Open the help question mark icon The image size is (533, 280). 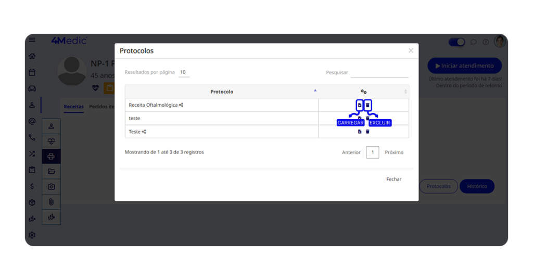(486, 42)
